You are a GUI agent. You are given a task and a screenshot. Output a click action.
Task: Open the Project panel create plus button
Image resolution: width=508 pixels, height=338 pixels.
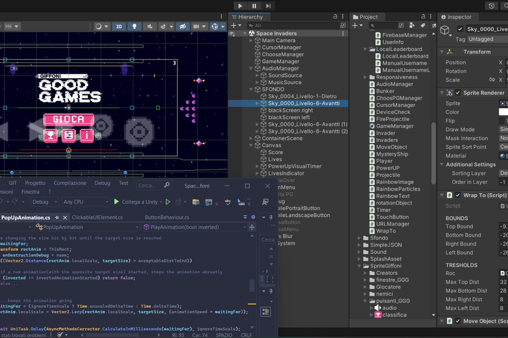click(x=357, y=25)
